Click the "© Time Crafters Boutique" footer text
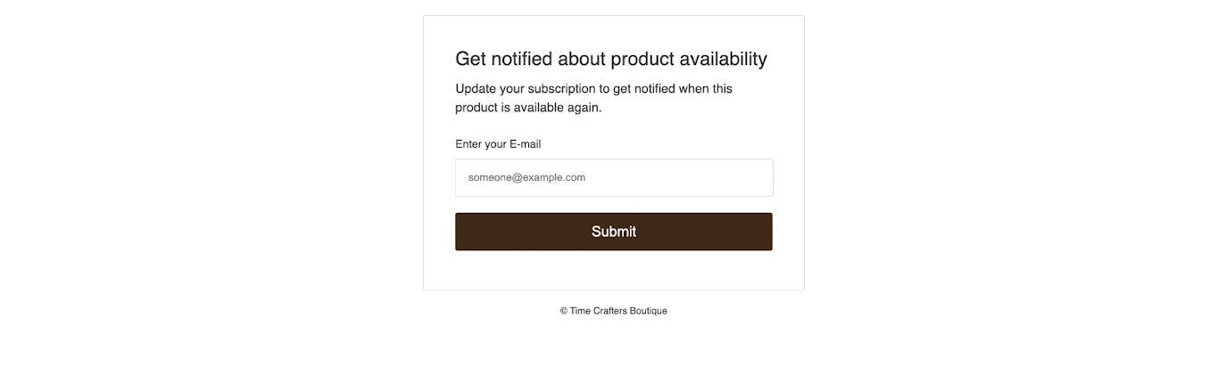 [613, 311]
